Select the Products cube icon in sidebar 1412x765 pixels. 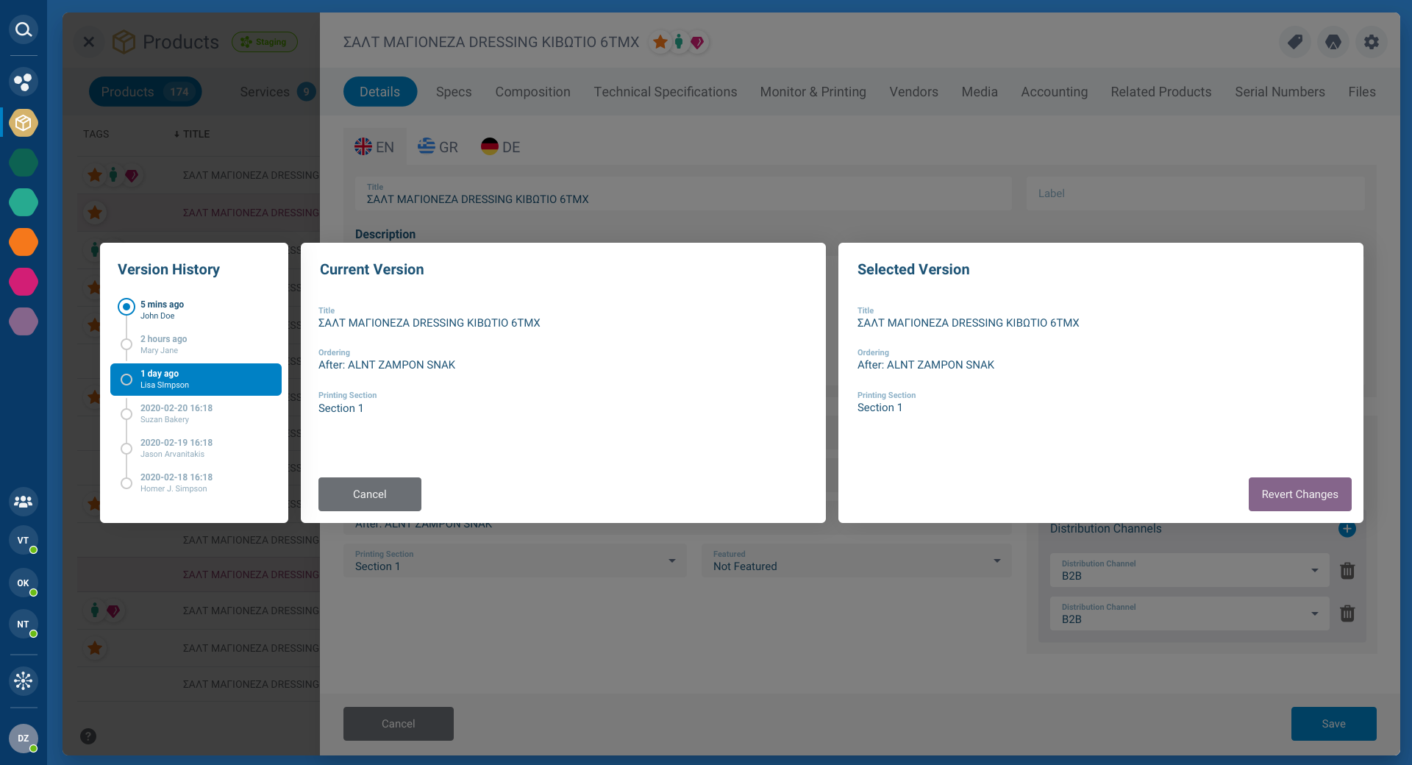click(x=24, y=123)
